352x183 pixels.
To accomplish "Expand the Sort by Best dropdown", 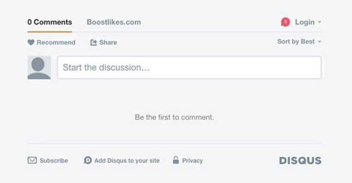I will pos(299,41).
